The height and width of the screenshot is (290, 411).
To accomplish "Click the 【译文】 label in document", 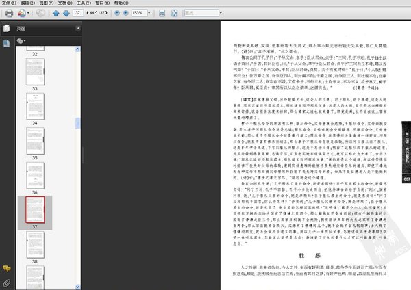I will [x=247, y=99].
